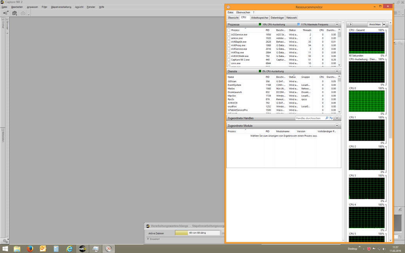Click the refresh icon beside Handles search
Image resolution: width=405 pixels, height=253 pixels.
click(331, 118)
